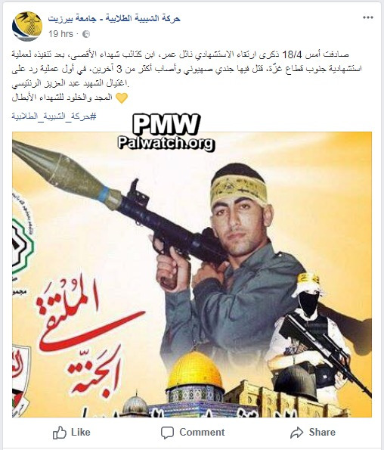Image resolution: width=384 pixels, height=450 pixels.
Task: Click the globe public-audience icon
Action: coord(86,34)
